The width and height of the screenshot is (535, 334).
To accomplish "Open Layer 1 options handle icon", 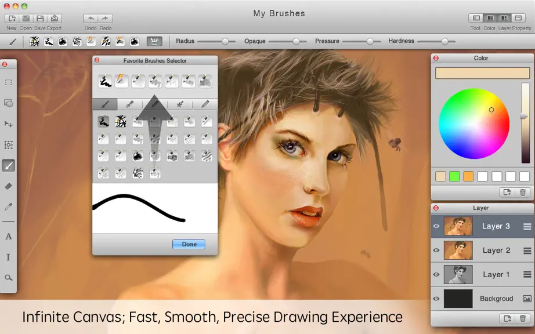I will [x=527, y=274].
